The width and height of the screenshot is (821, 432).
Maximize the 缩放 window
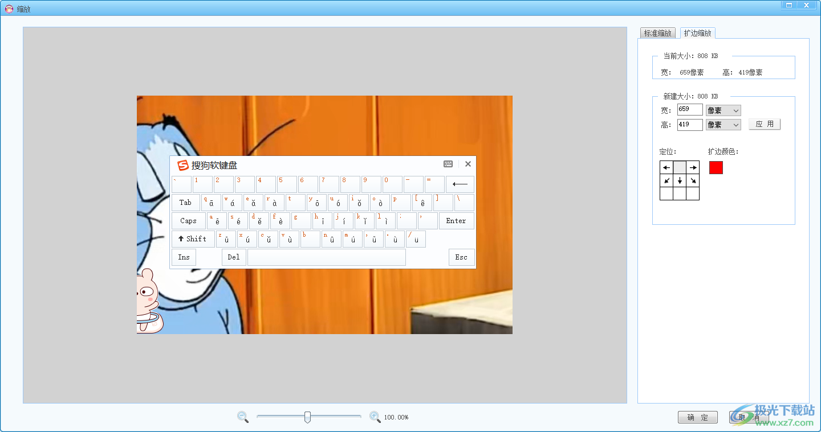[790, 5]
